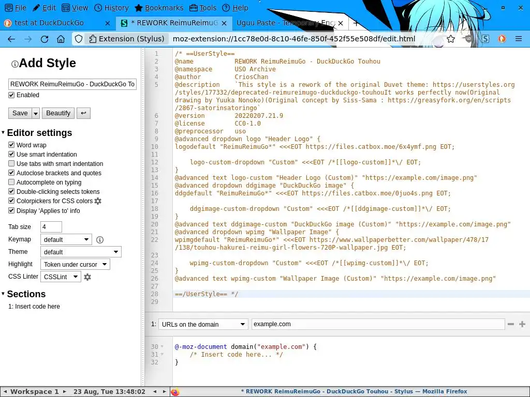
Task: Toggle Display 'Applies to' info
Action: tap(11, 211)
